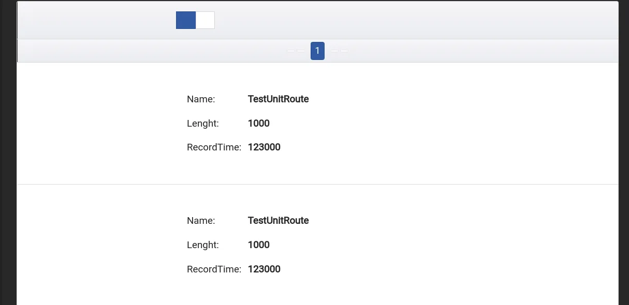This screenshot has width=629, height=305.
Task: Click the Name: label in second record
Action: click(201, 220)
